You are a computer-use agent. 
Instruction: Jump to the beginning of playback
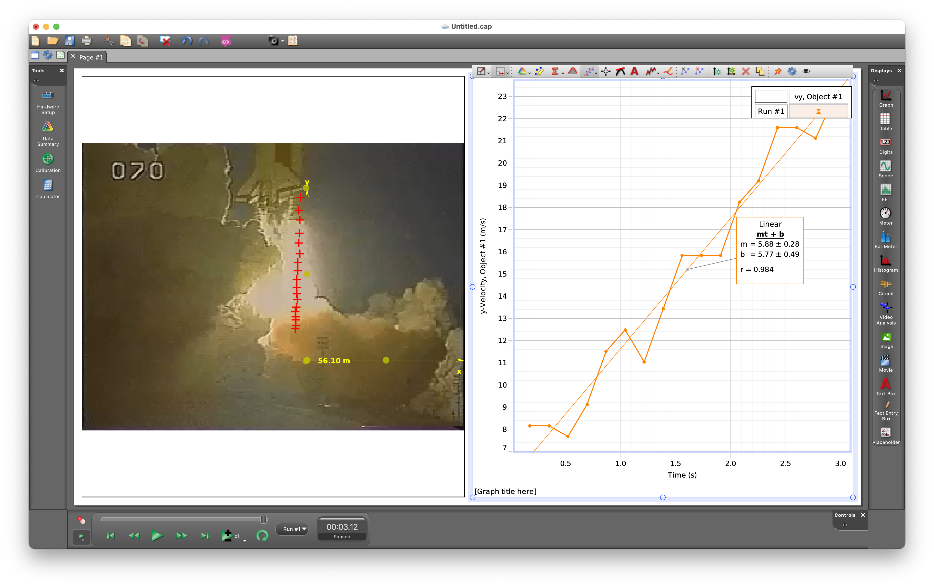[x=110, y=536]
